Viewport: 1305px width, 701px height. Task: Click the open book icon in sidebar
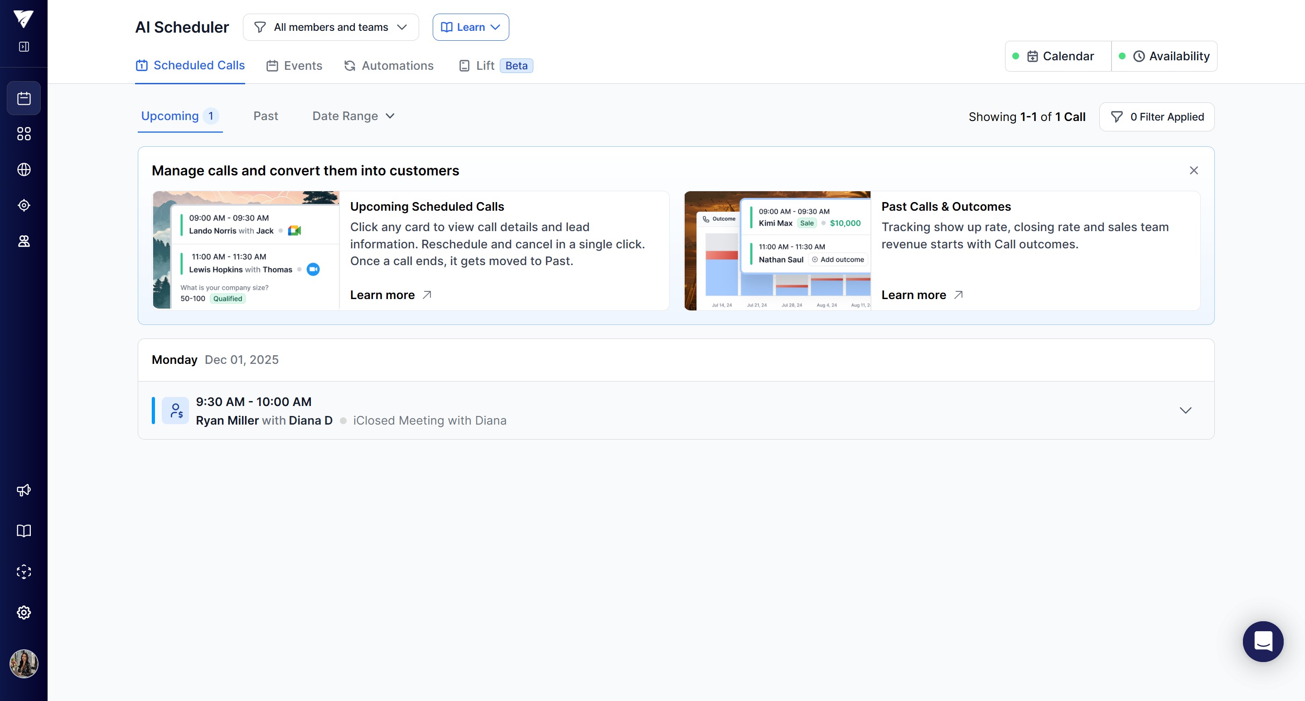[24, 531]
